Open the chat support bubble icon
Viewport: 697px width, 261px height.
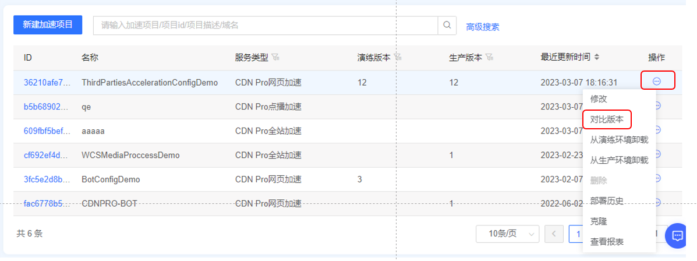click(677, 235)
